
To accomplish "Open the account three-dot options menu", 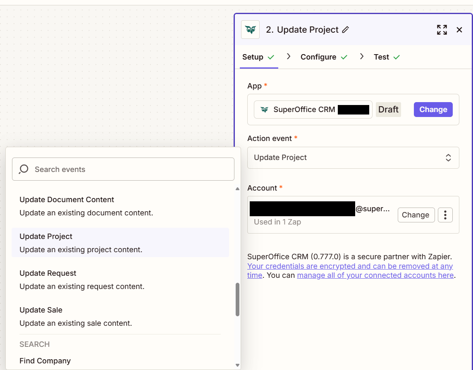I will 445,215.
